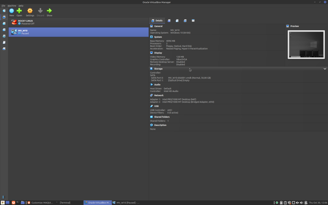The image size is (328, 205).
Task: Open the Snapshots tab icon beside Details
Action: [x=169, y=20]
